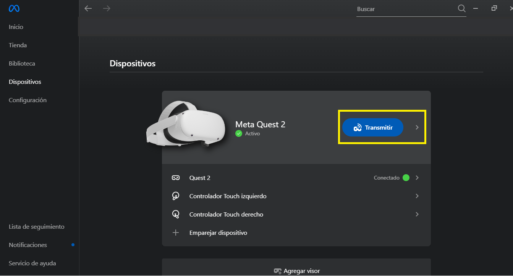Open Notificaciones in the sidebar
This screenshot has width=513, height=276.
[x=28, y=245]
